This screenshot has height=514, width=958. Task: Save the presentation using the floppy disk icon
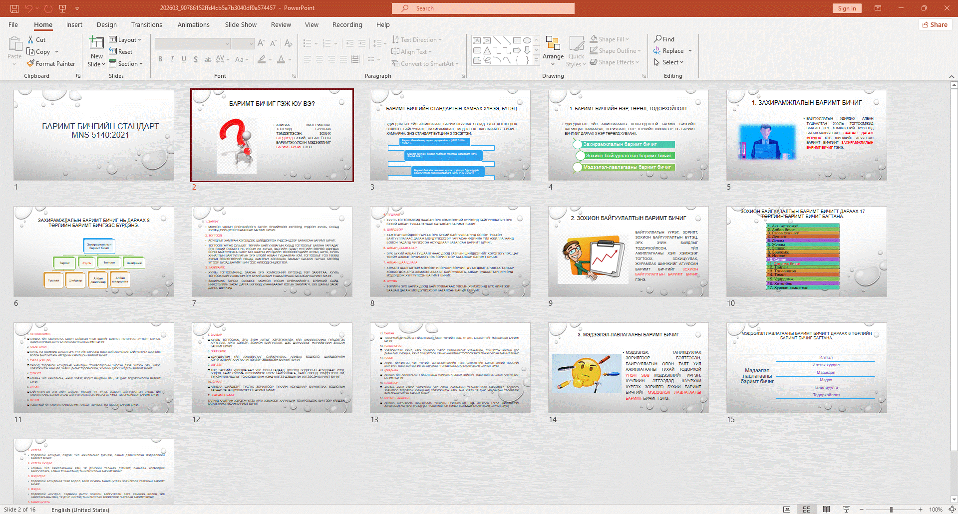pyautogui.click(x=14, y=8)
